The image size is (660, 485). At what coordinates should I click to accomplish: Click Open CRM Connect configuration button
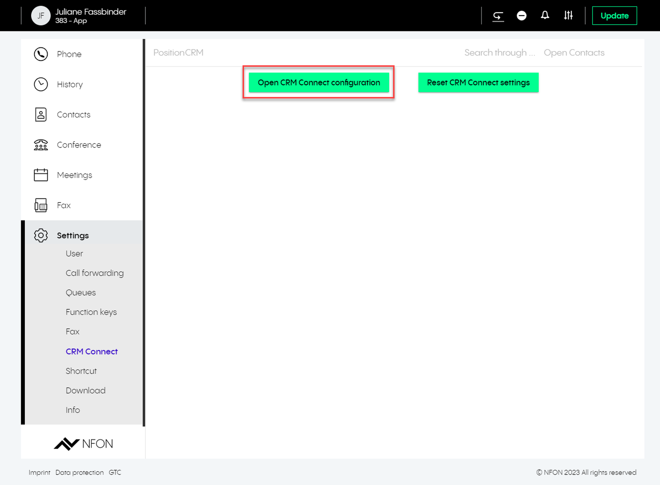tap(318, 83)
